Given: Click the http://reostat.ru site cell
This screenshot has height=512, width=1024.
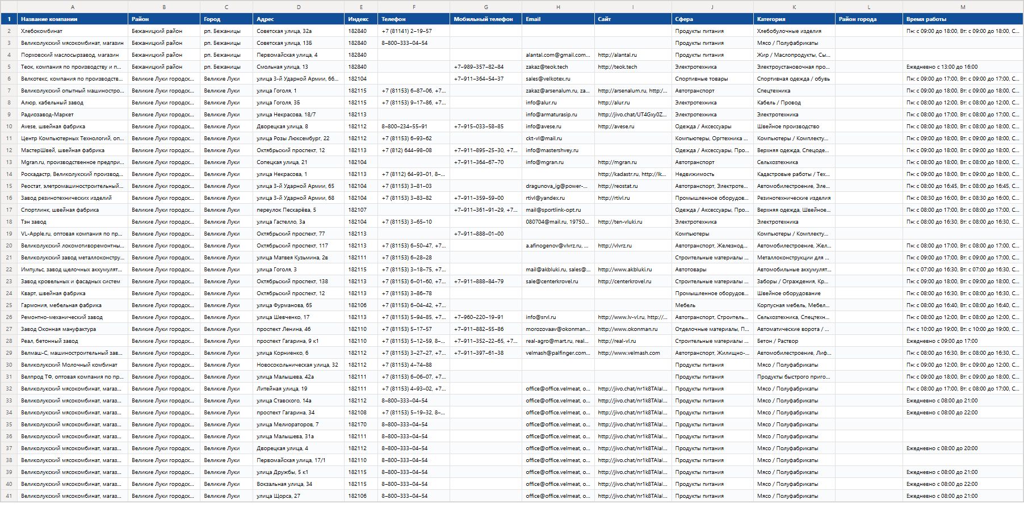Looking at the screenshot, I should coord(633,186).
